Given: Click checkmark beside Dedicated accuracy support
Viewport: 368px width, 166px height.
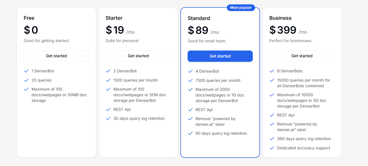Looking at the screenshot, I should 272,148.
